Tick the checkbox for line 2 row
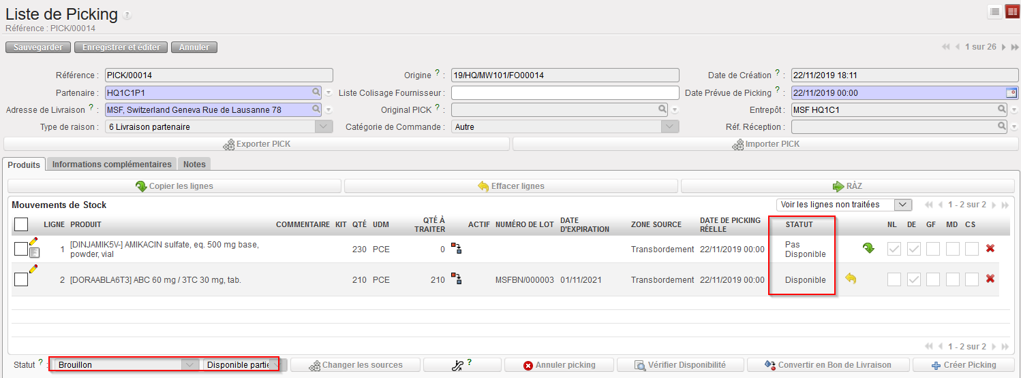 tap(21, 279)
